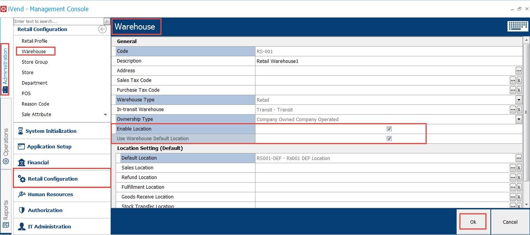This screenshot has height=235, width=530.
Task: Open Sales Location ellipsis lookup
Action: [513, 168]
